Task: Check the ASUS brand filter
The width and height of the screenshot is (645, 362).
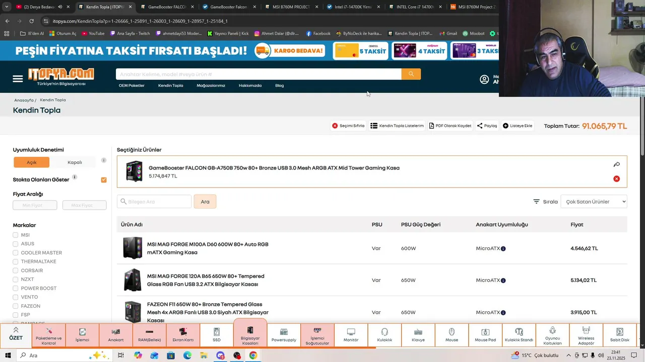Action: click(16, 244)
